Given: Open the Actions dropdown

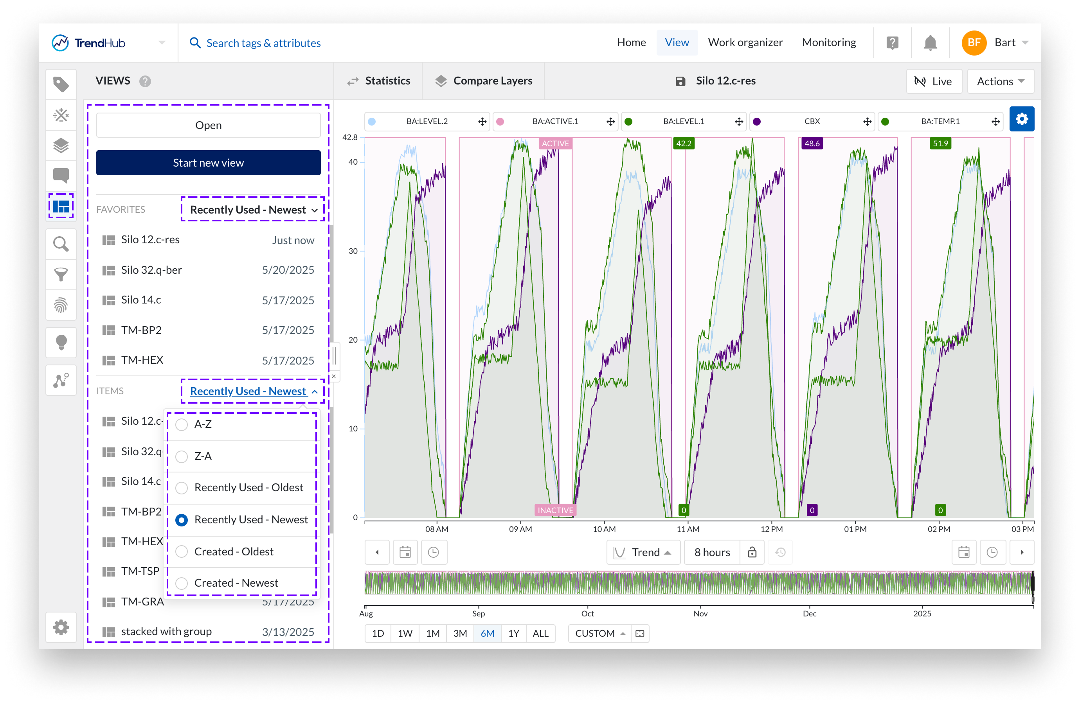Looking at the screenshot, I should pos(1000,82).
